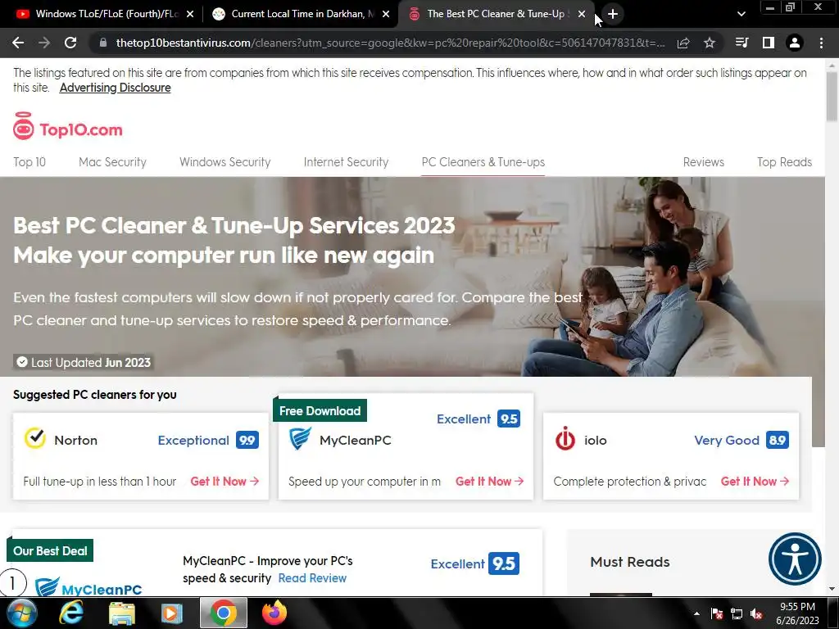The width and height of the screenshot is (839, 629).
Task: Select PC Cleaners & Tune-ups nav item
Action: pos(483,162)
